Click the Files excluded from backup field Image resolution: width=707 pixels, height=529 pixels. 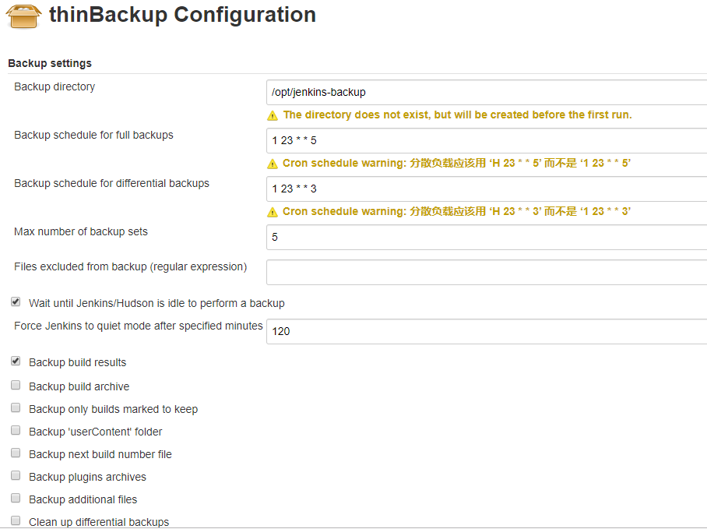[486, 272]
